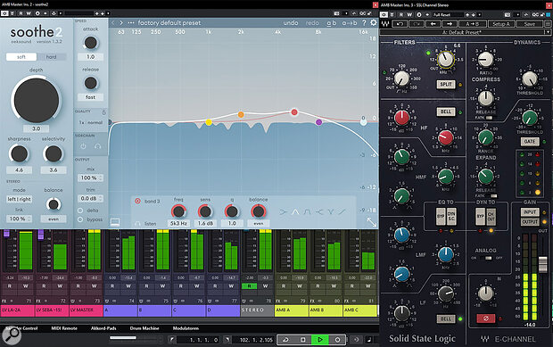The height and width of the screenshot is (347, 553).
Task: Open SSL Channel host preset dropdown arrow
Action: tap(479, 15)
